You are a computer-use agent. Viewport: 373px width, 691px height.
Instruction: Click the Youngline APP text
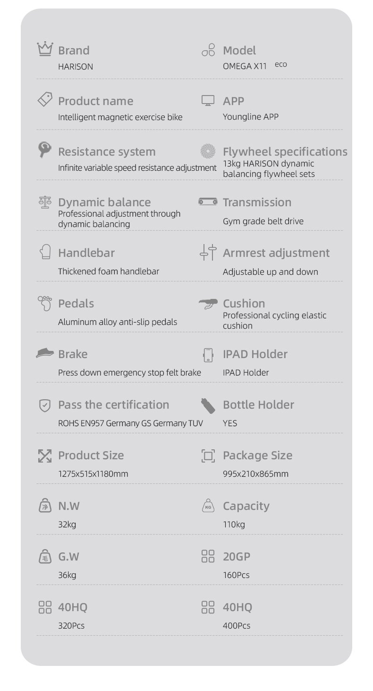[x=251, y=117]
